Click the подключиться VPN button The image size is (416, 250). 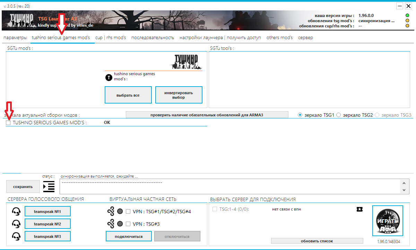click(129, 236)
